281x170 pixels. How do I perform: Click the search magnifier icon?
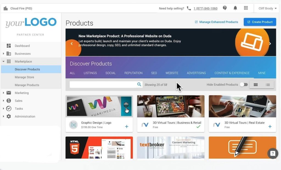pos(139,85)
